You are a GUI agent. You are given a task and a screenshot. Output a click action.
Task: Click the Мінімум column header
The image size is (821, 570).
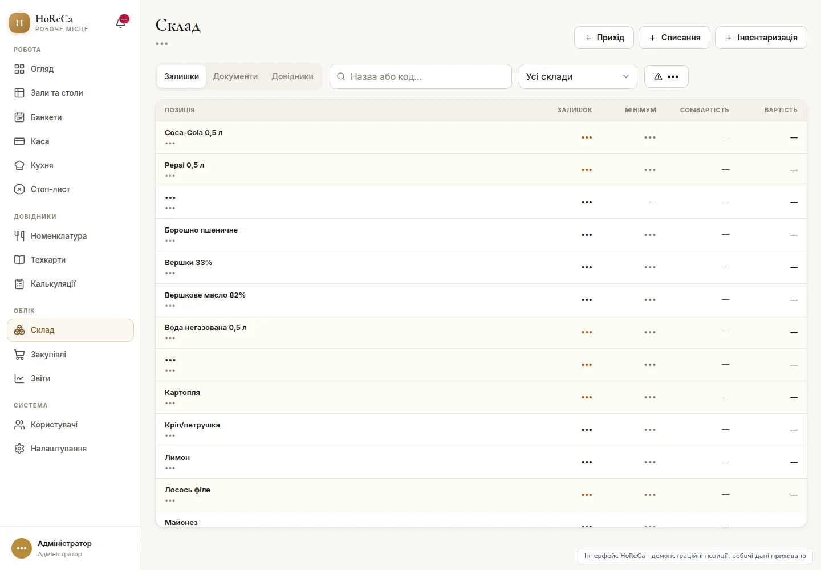(640, 110)
